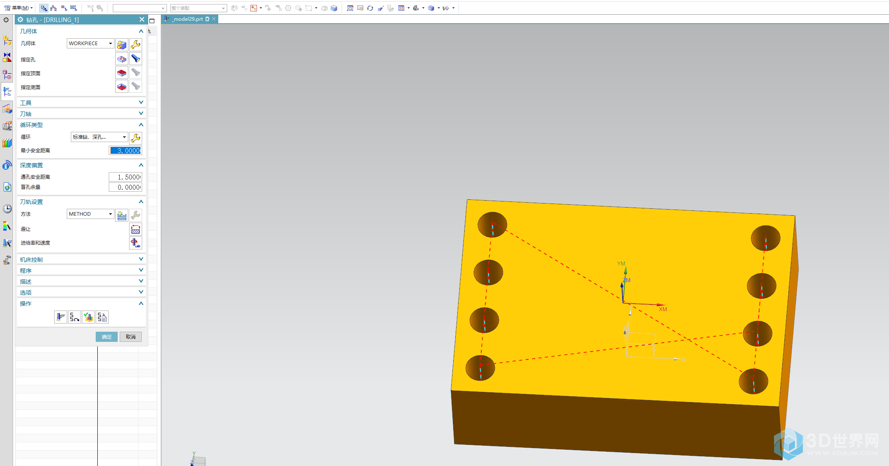Viewport: 889px width, 466px height.
Task: Expand the 刀轴 section
Action: tap(141, 114)
